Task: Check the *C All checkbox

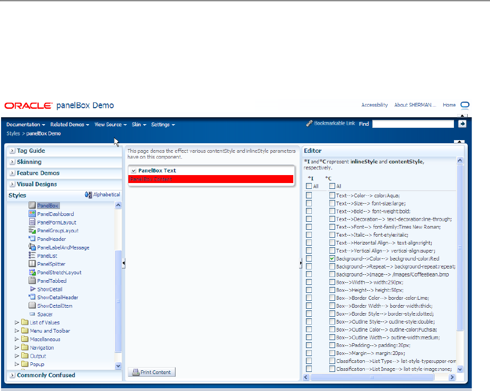Action: point(332,186)
